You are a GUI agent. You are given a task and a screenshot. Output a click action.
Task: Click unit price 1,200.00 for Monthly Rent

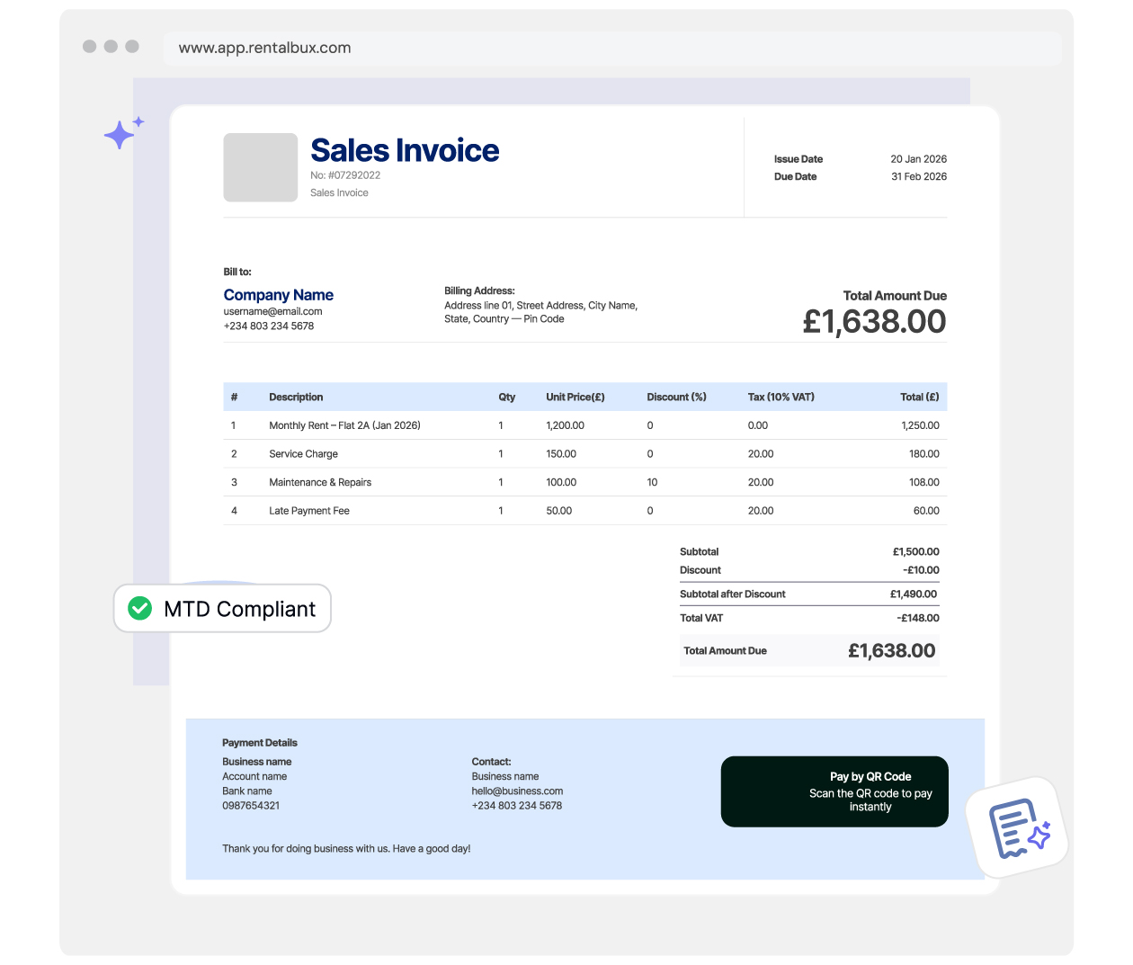point(566,425)
